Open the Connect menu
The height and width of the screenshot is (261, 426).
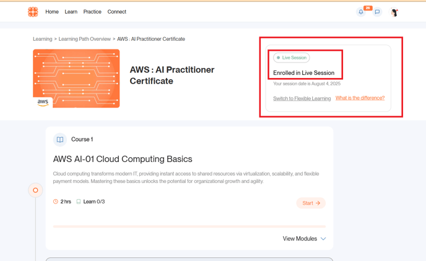click(x=117, y=12)
